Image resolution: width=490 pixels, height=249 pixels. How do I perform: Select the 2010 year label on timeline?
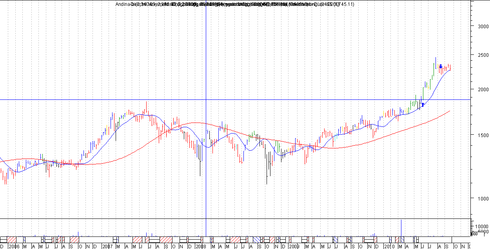tap(388, 247)
